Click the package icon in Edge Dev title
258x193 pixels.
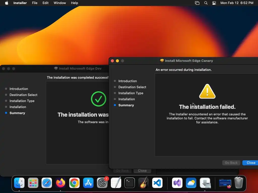pos(56,68)
